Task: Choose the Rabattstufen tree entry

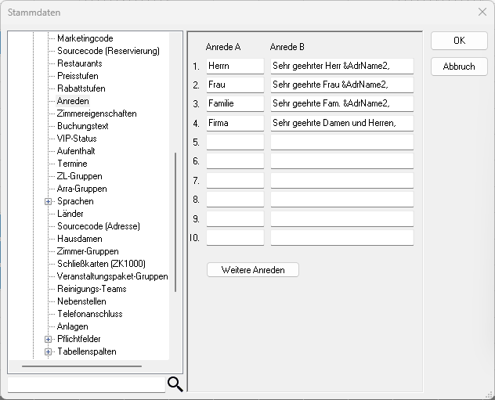Action: [81, 88]
